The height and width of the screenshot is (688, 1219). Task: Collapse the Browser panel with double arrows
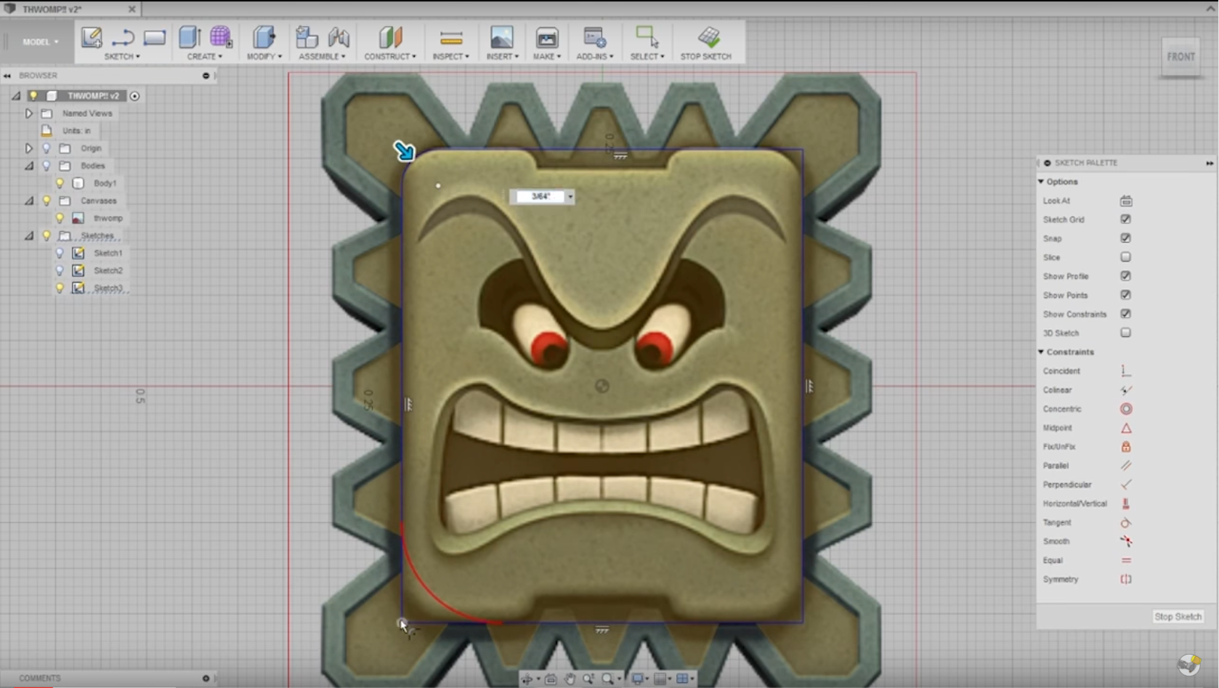(x=7, y=76)
